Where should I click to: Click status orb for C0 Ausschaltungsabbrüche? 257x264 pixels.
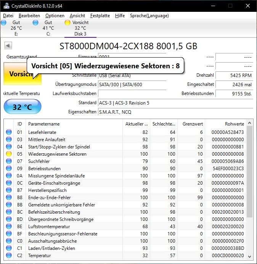(9, 241)
